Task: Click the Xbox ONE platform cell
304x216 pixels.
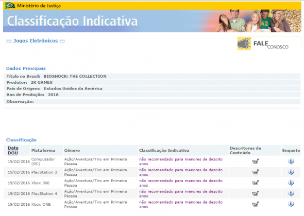Action: coord(41,204)
